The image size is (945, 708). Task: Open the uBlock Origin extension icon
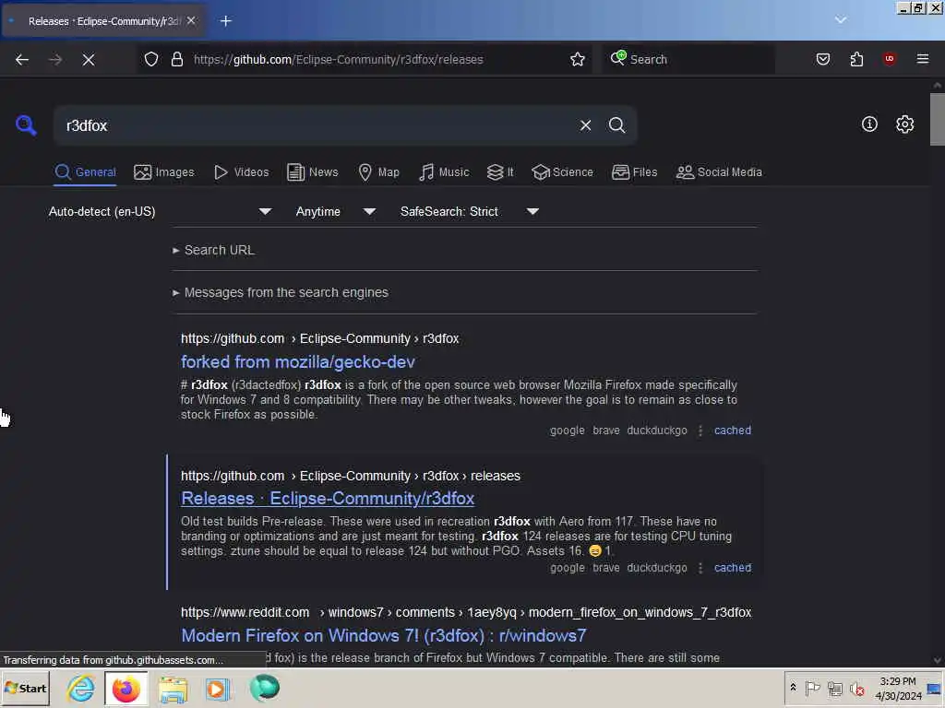889,59
